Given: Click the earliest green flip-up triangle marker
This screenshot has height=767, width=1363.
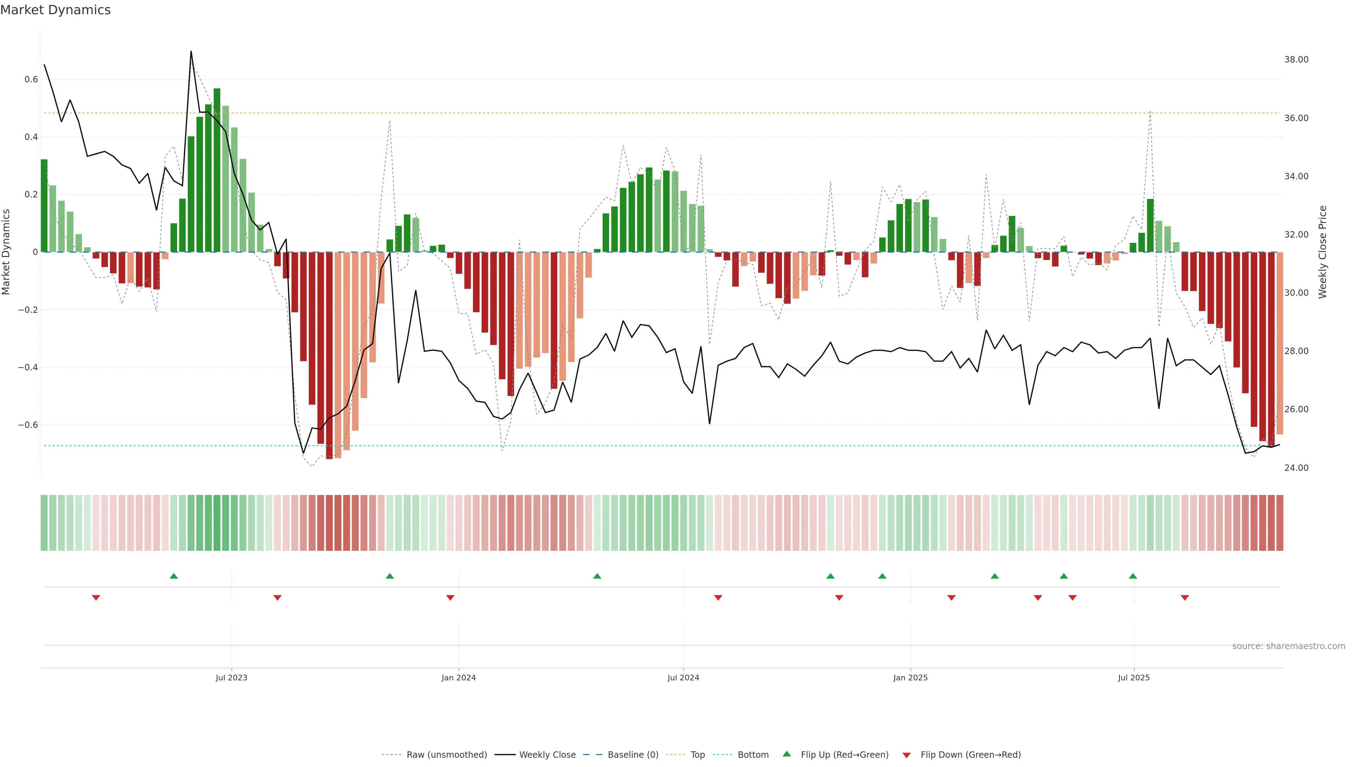Looking at the screenshot, I should pos(174,576).
